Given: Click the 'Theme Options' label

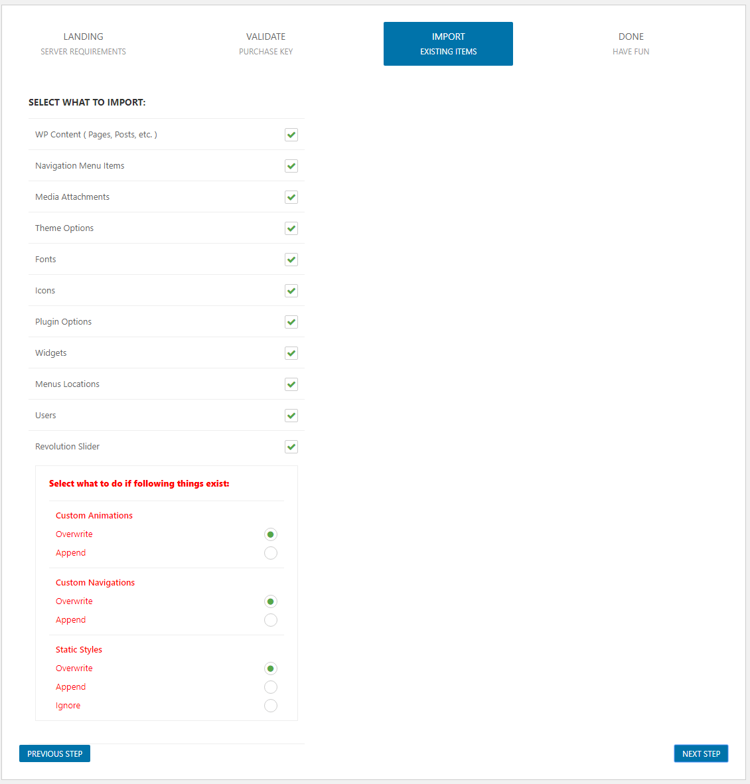Looking at the screenshot, I should click(64, 228).
